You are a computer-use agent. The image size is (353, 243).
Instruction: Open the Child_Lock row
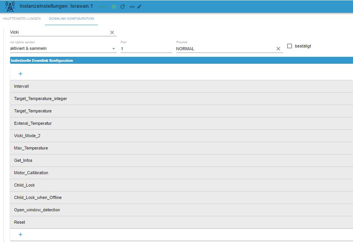coord(181,185)
